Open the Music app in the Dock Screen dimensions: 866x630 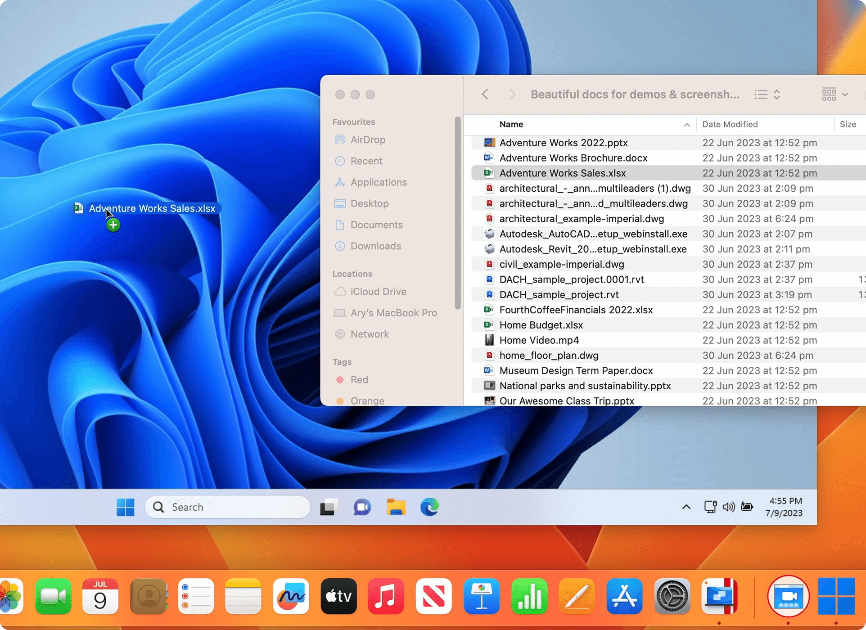coord(386,596)
